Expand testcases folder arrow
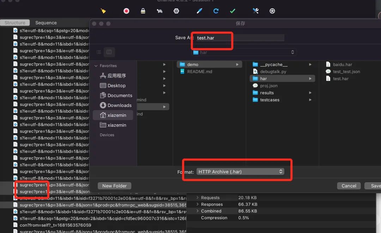 pyautogui.click(x=310, y=100)
